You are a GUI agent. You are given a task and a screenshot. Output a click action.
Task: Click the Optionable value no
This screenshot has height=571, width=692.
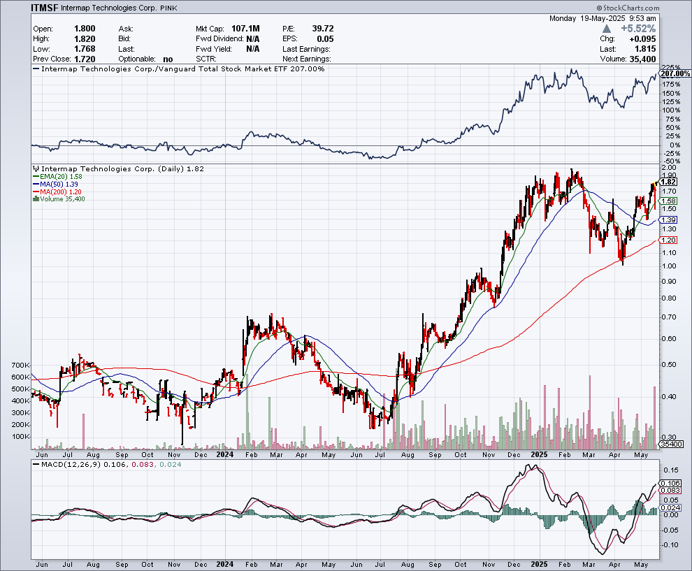(x=168, y=59)
